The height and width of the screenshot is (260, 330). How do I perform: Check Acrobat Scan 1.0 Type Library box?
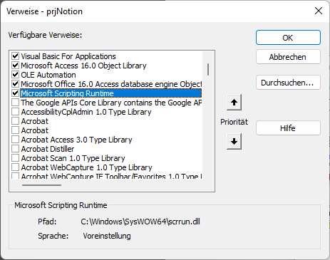(x=16, y=158)
